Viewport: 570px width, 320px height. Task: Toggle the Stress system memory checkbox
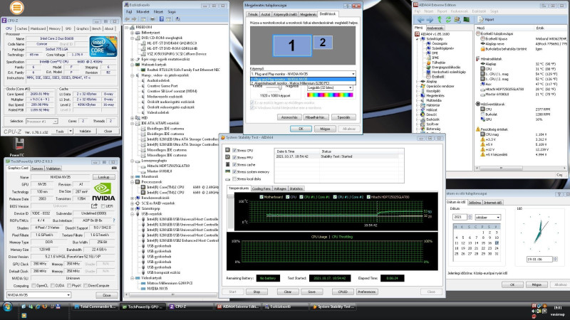234,171
